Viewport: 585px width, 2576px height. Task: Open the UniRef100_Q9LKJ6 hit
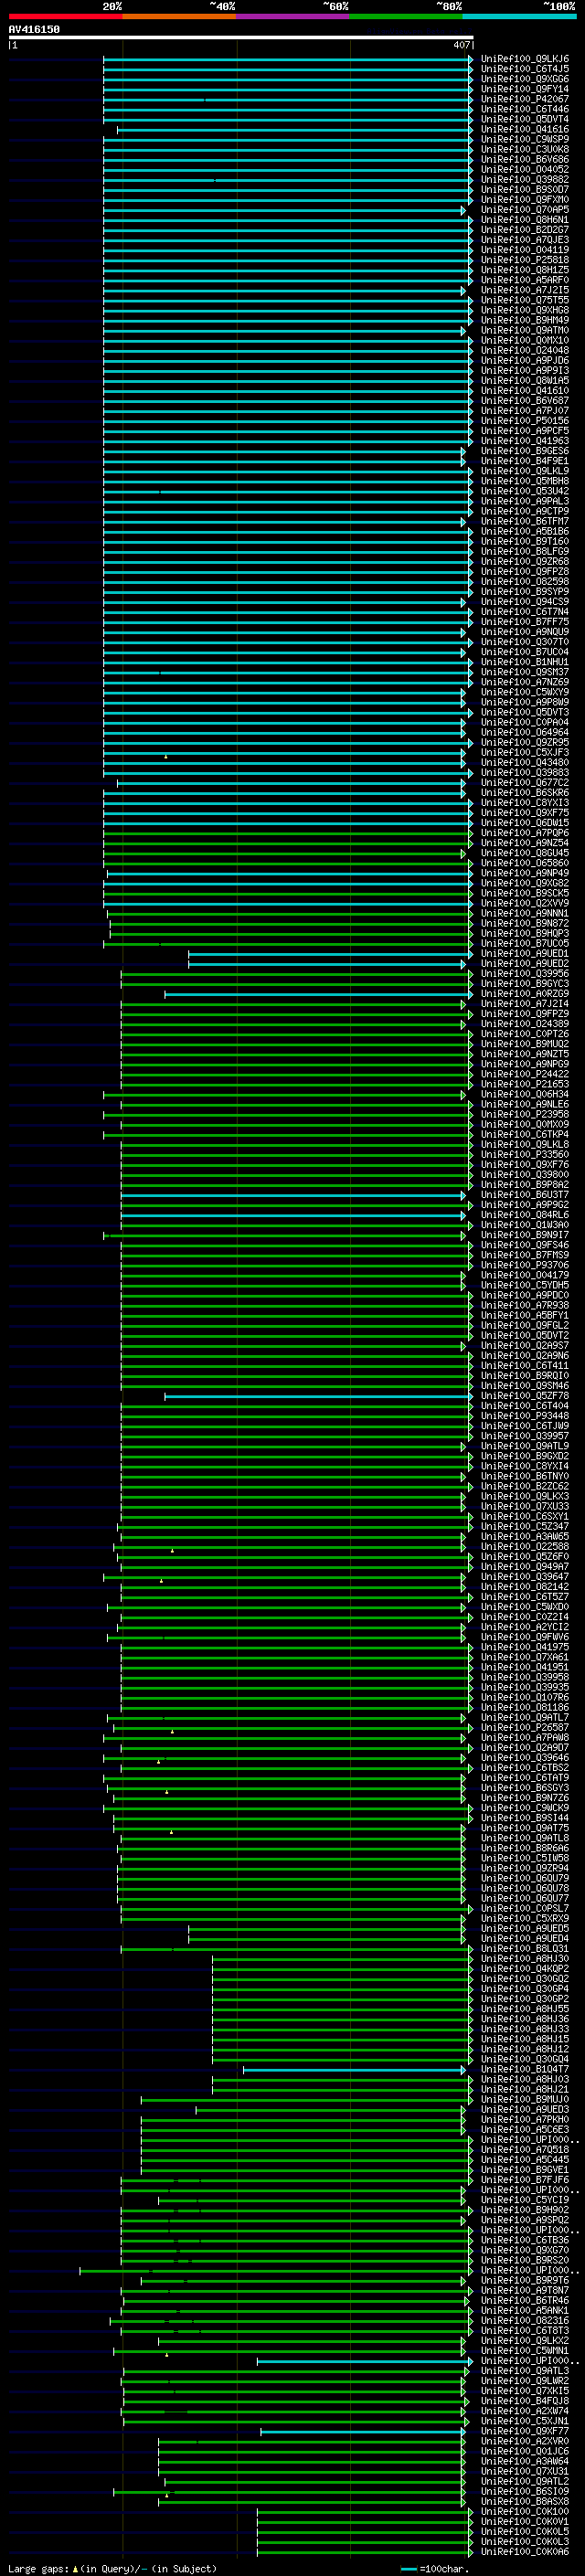tap(524, 59)
